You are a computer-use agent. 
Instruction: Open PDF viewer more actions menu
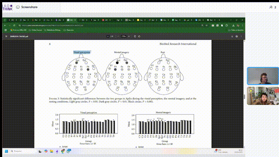tap(241, 36)
